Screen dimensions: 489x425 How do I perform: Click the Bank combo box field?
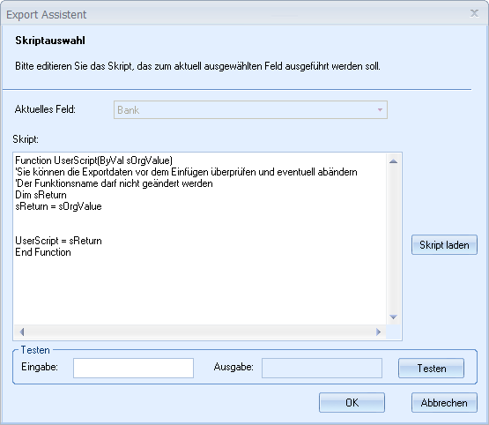[x=250, y=110]
